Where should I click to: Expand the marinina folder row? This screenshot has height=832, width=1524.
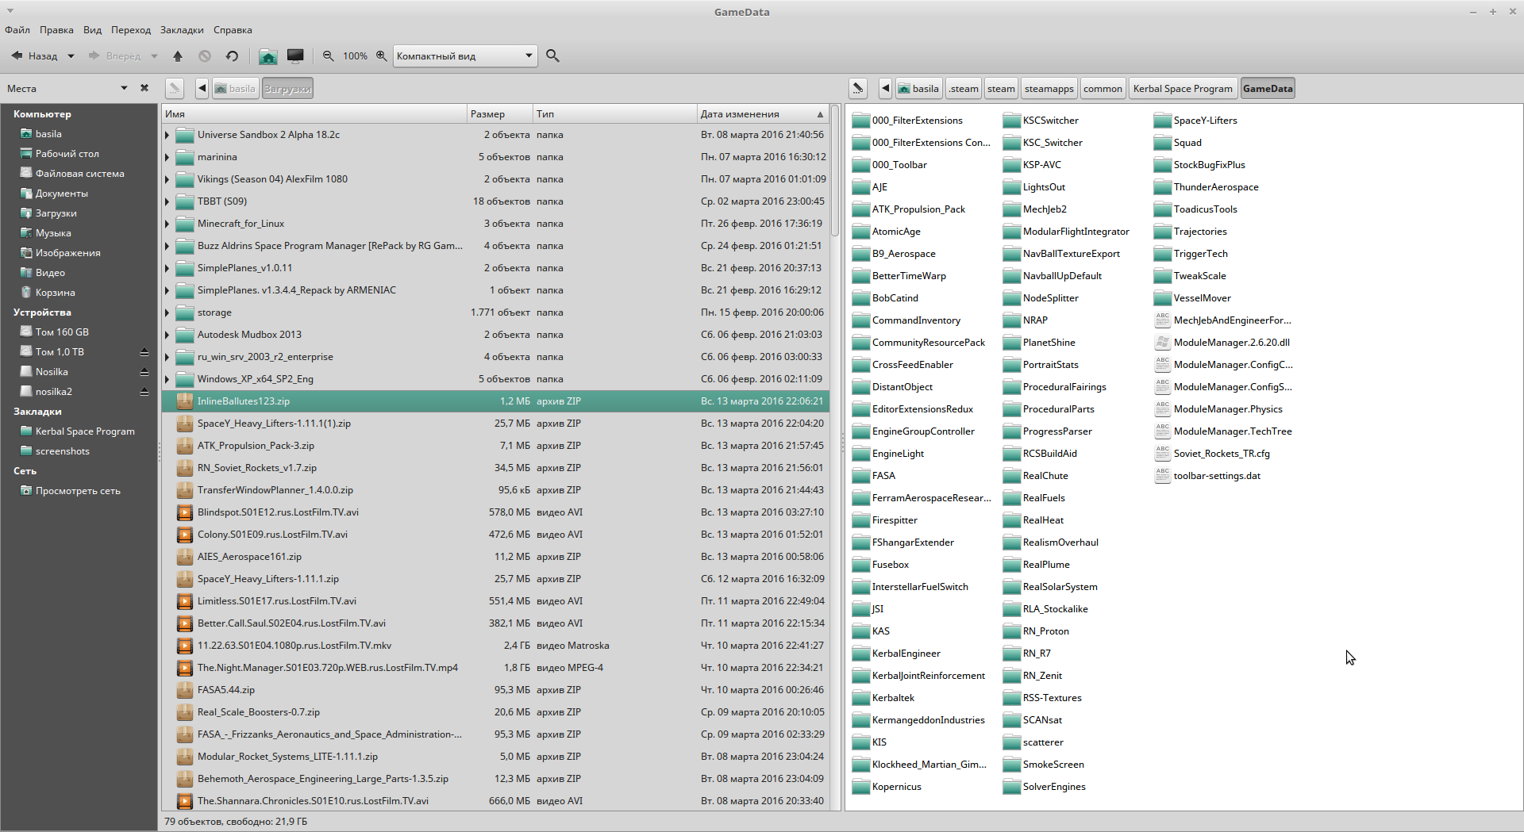pyautogui.click(x=167, y=157)
